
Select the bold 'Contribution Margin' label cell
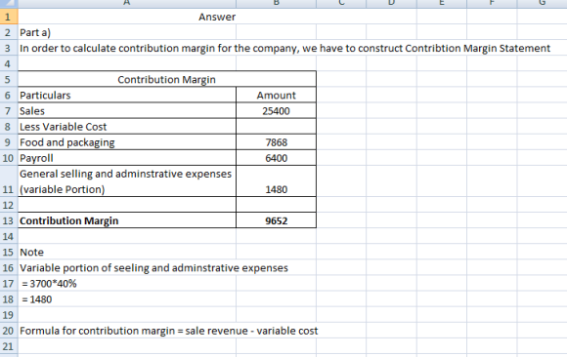click(127, 220)
